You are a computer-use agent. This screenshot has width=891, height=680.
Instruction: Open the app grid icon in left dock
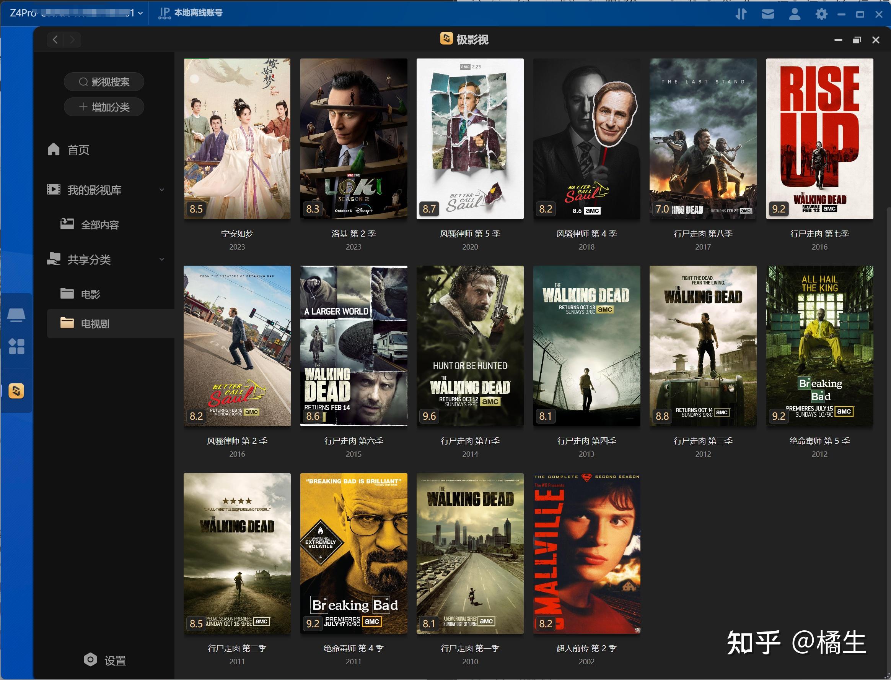[x=16, y=346]
